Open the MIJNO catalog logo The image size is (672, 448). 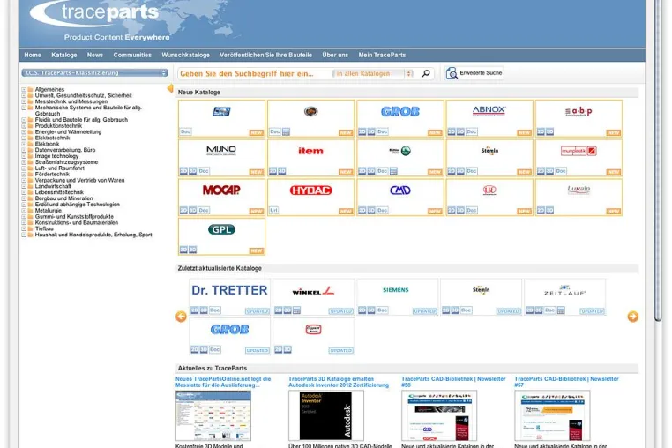221,150
